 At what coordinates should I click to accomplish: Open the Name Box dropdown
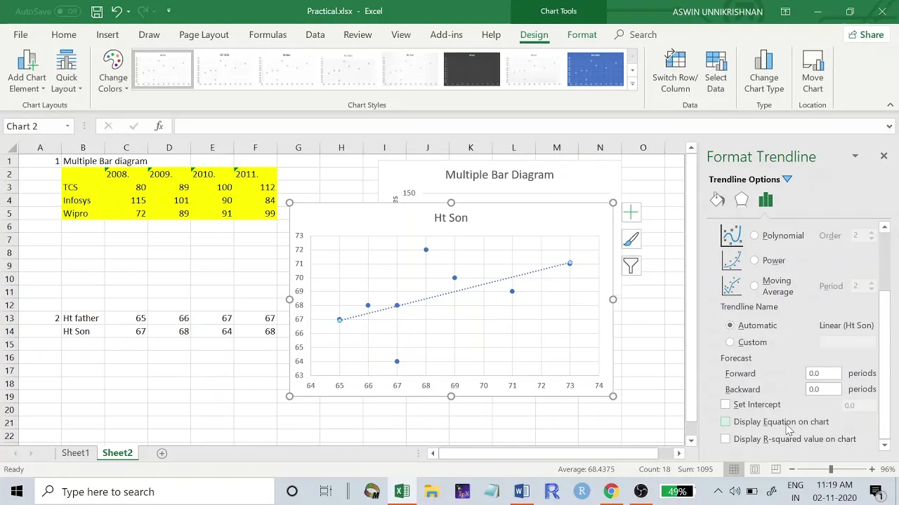(67, 126)
